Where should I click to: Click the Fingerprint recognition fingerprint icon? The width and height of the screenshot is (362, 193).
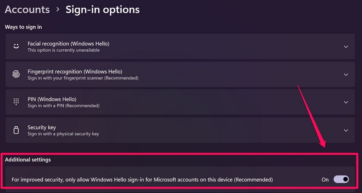point(16,74)
